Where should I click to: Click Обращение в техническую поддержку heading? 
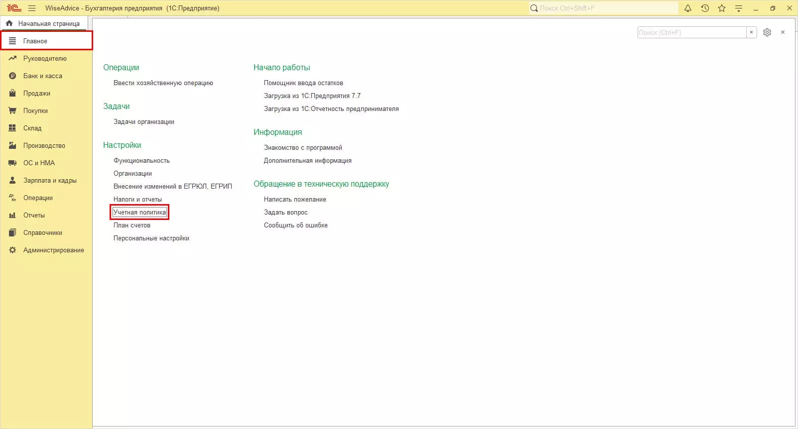tap(321, 184)
